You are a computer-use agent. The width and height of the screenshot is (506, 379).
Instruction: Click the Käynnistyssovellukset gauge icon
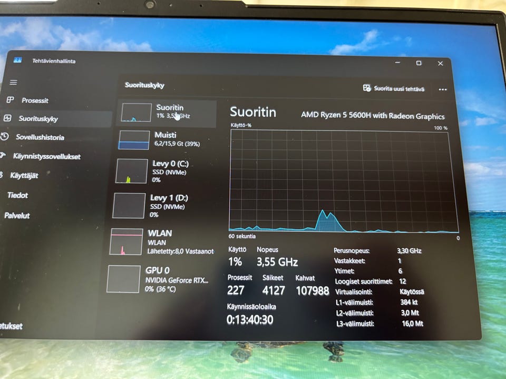[x=3, y=155]
